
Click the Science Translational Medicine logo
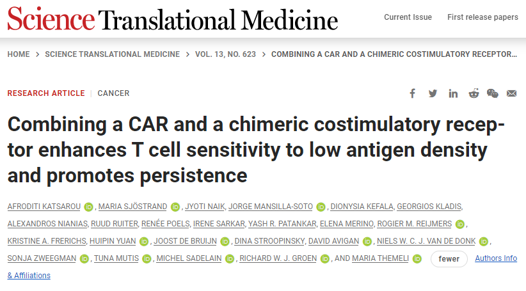click(172, 19)
